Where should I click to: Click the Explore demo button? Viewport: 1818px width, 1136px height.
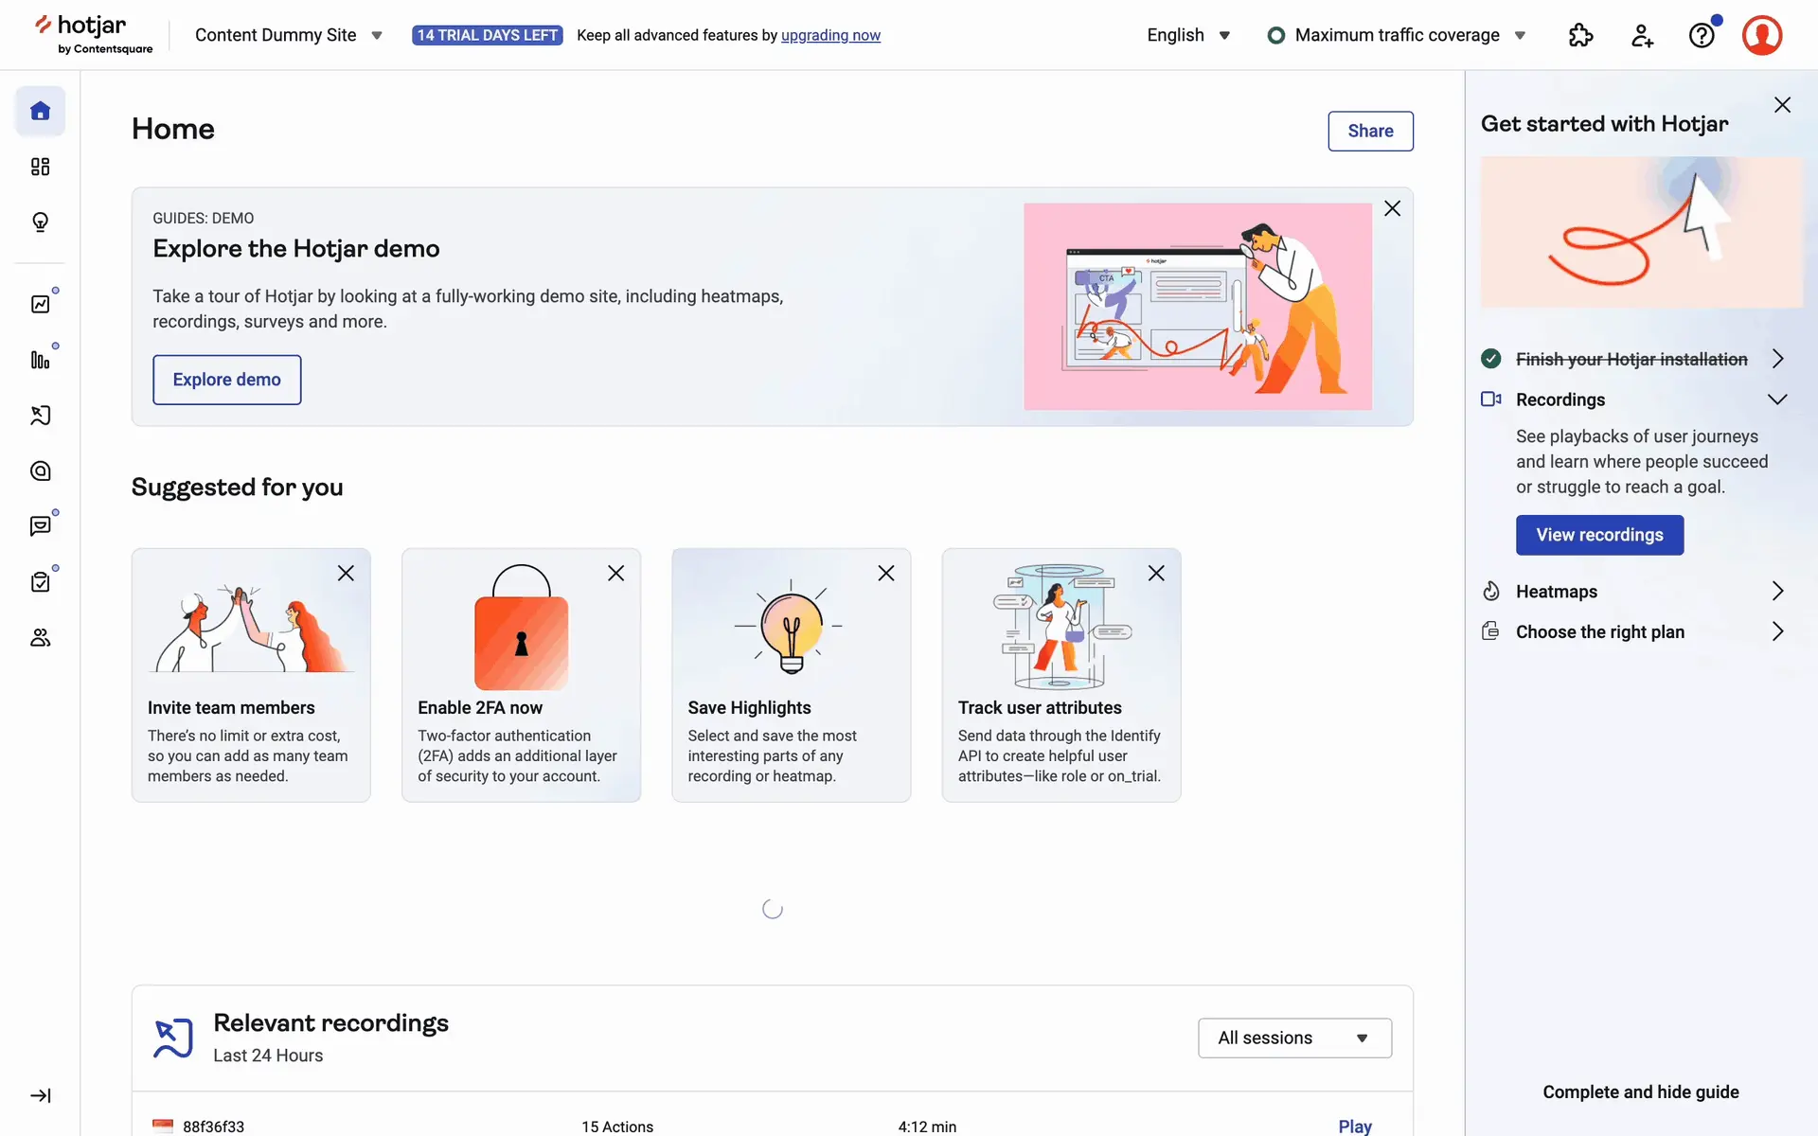[226, 380]
